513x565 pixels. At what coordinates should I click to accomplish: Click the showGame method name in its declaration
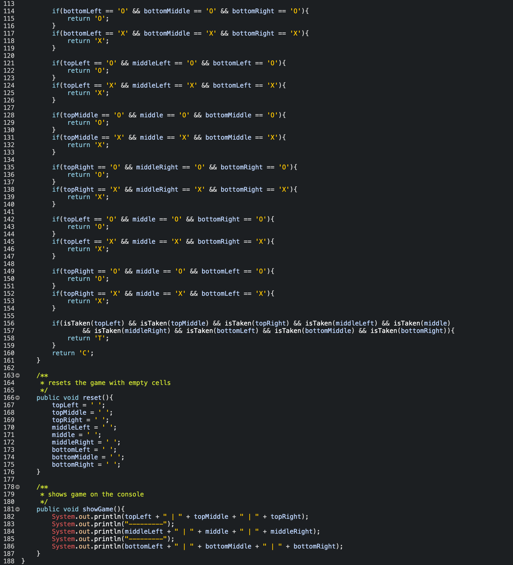98,509
